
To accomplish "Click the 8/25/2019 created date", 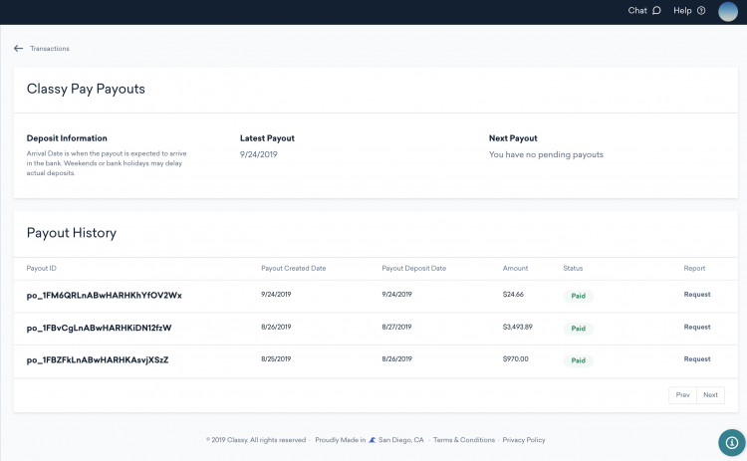I will [276, 359].
